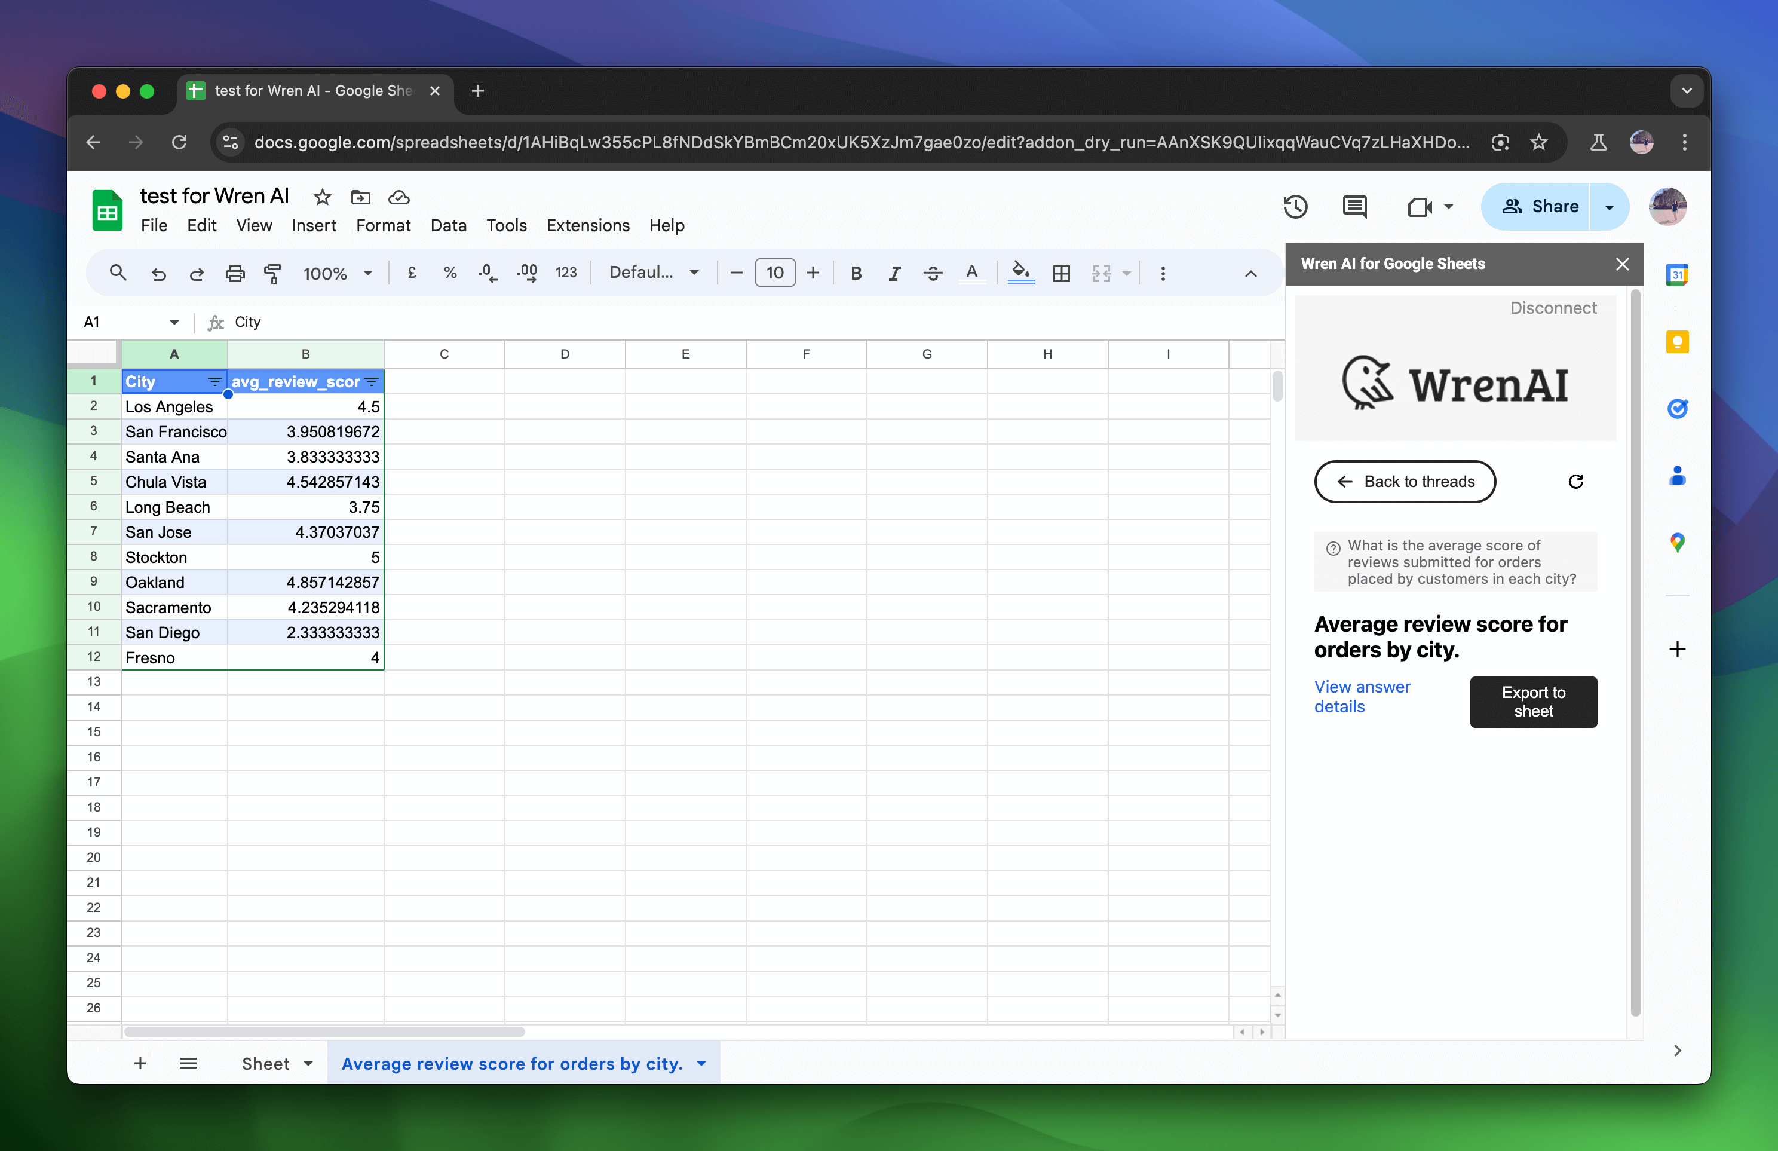Click the search menus magnifier icon
The height and width of the screenshot is (1151, 1778).
117,273
